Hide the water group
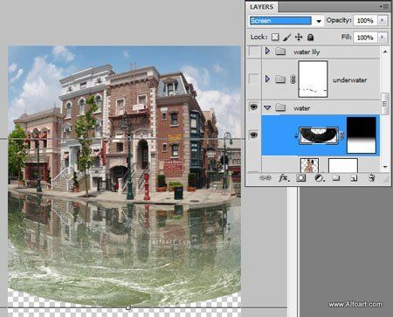This screenshot has width=393, height=317. (x=253, y=107)
